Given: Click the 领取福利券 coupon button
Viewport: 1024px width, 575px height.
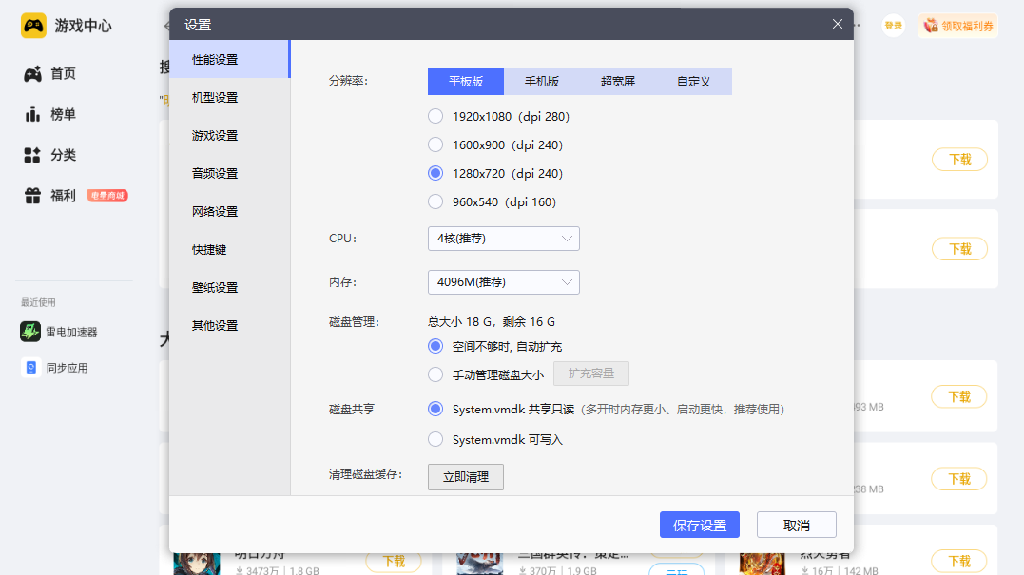Looking at the screenshot, I should (x=957, y=26).
